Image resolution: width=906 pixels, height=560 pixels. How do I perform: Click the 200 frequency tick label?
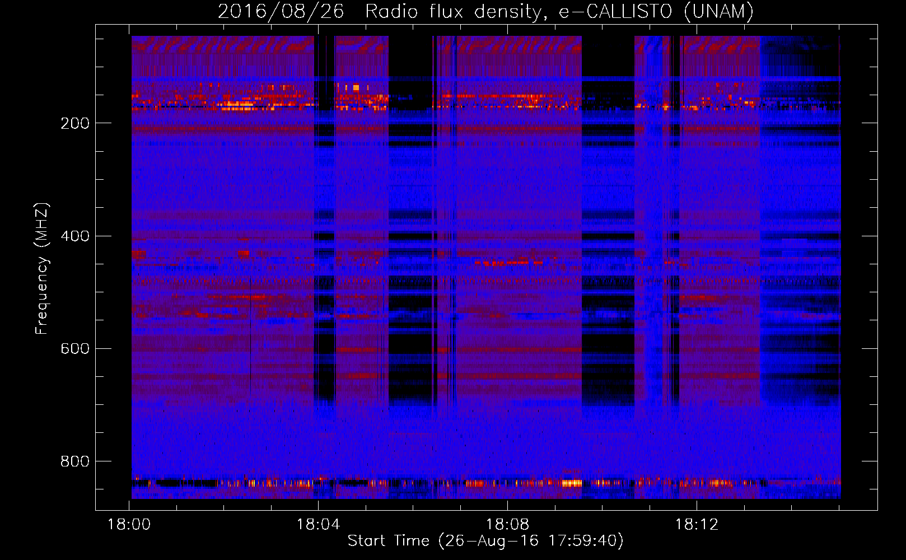tap(75, 123)
